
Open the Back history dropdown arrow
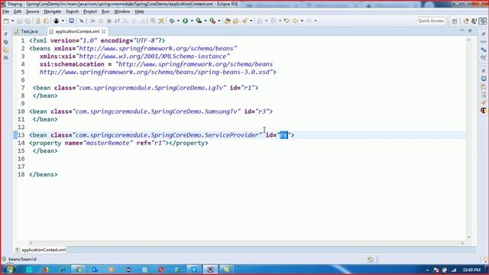tap(302, 21)
